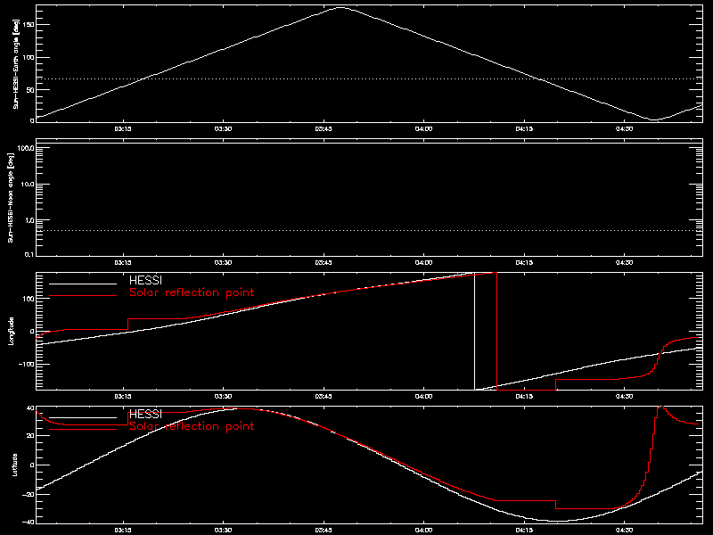This screenshot has height=535, width=713.
Task: Click '03:15' time label under Sun-HESSI-Earth plot
Action: [123, 128]
